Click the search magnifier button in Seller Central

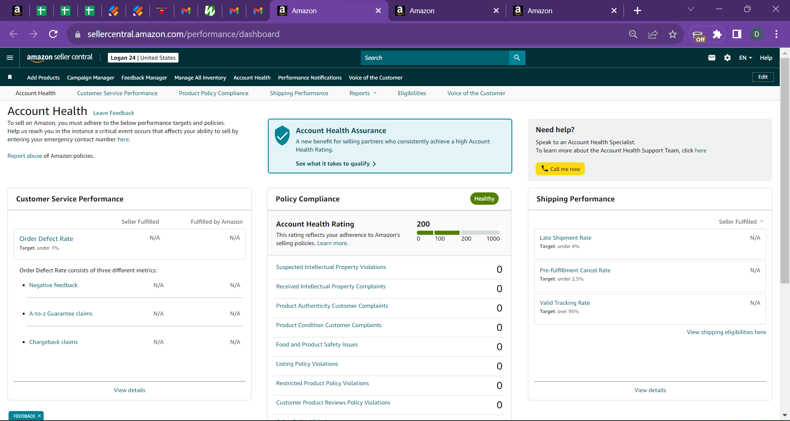(x=517, y=58)
